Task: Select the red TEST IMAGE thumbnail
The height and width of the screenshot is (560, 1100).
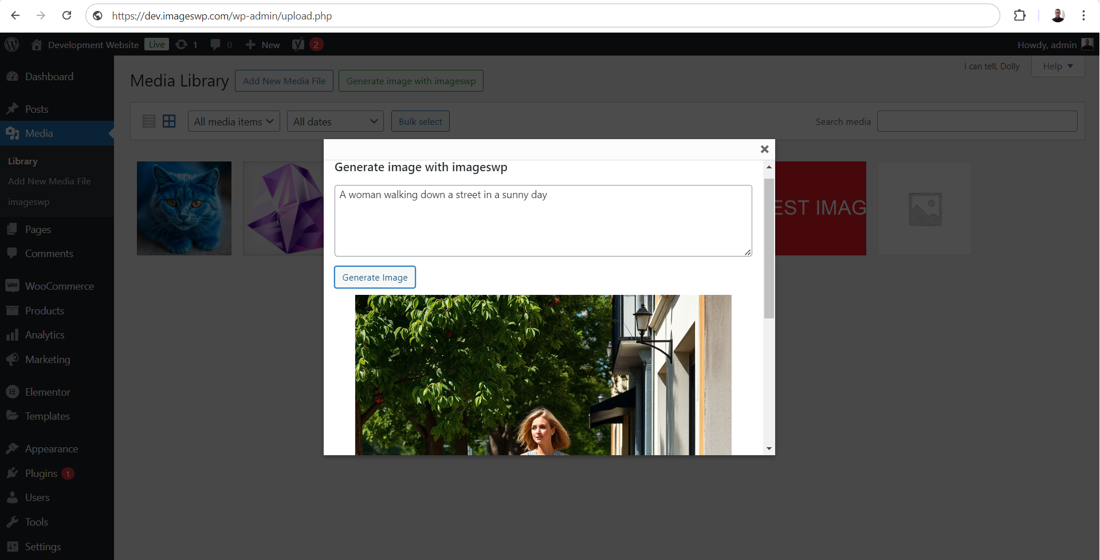Action: pyautogui.click(x=820, y=208)
